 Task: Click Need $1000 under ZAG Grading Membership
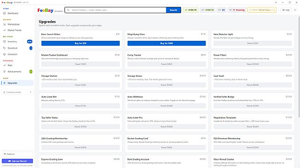pyautogui.click(x=81, y=147)
